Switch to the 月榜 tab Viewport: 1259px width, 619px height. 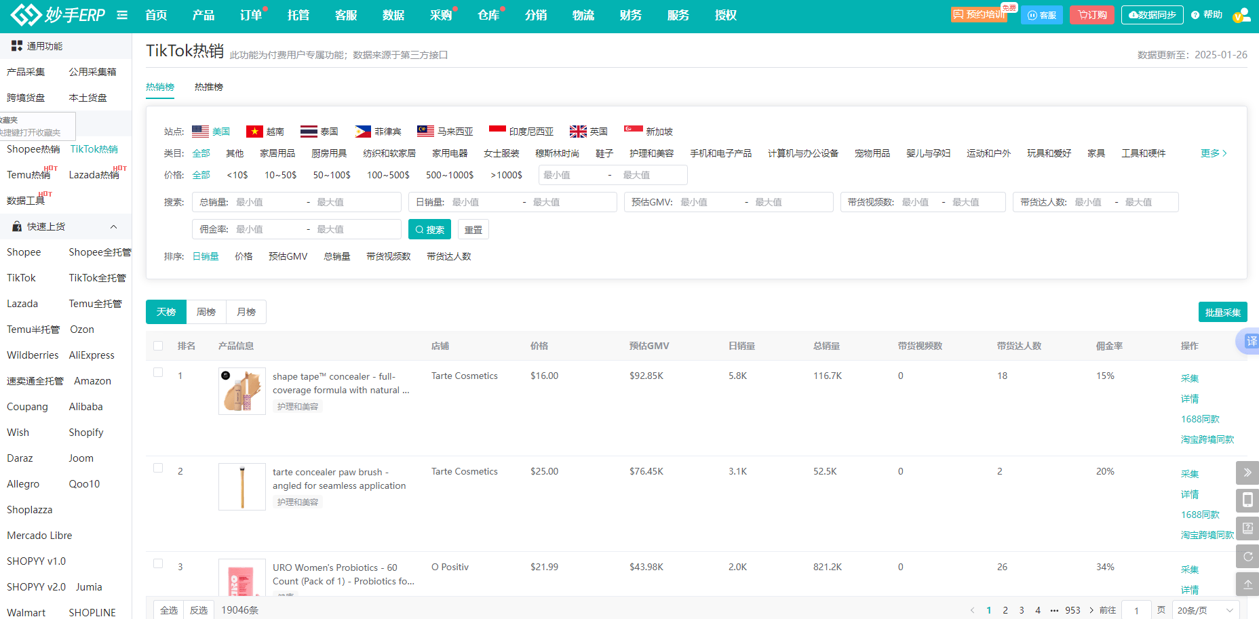(246, 312)
